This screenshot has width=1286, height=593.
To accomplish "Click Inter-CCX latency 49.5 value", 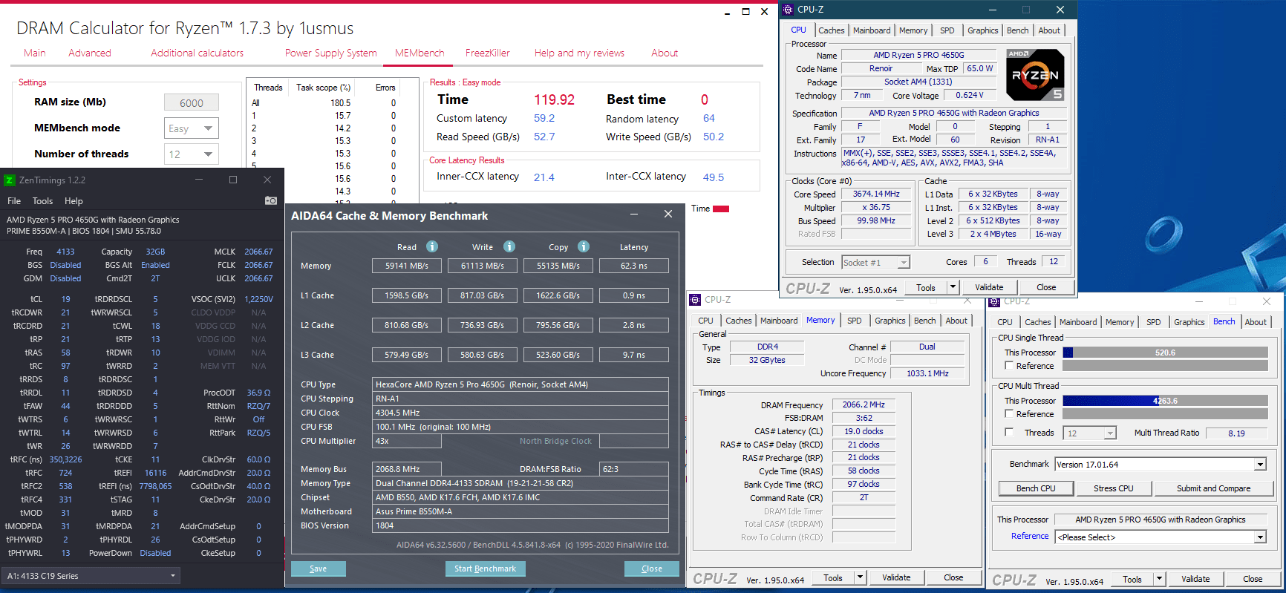I will (x=714, y=177).
